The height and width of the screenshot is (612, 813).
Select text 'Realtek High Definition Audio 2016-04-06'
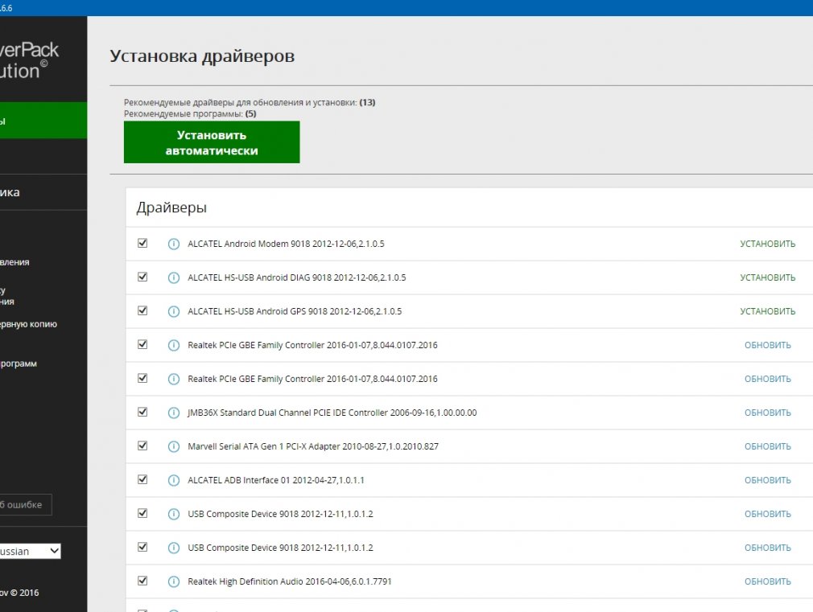point(266,582)
